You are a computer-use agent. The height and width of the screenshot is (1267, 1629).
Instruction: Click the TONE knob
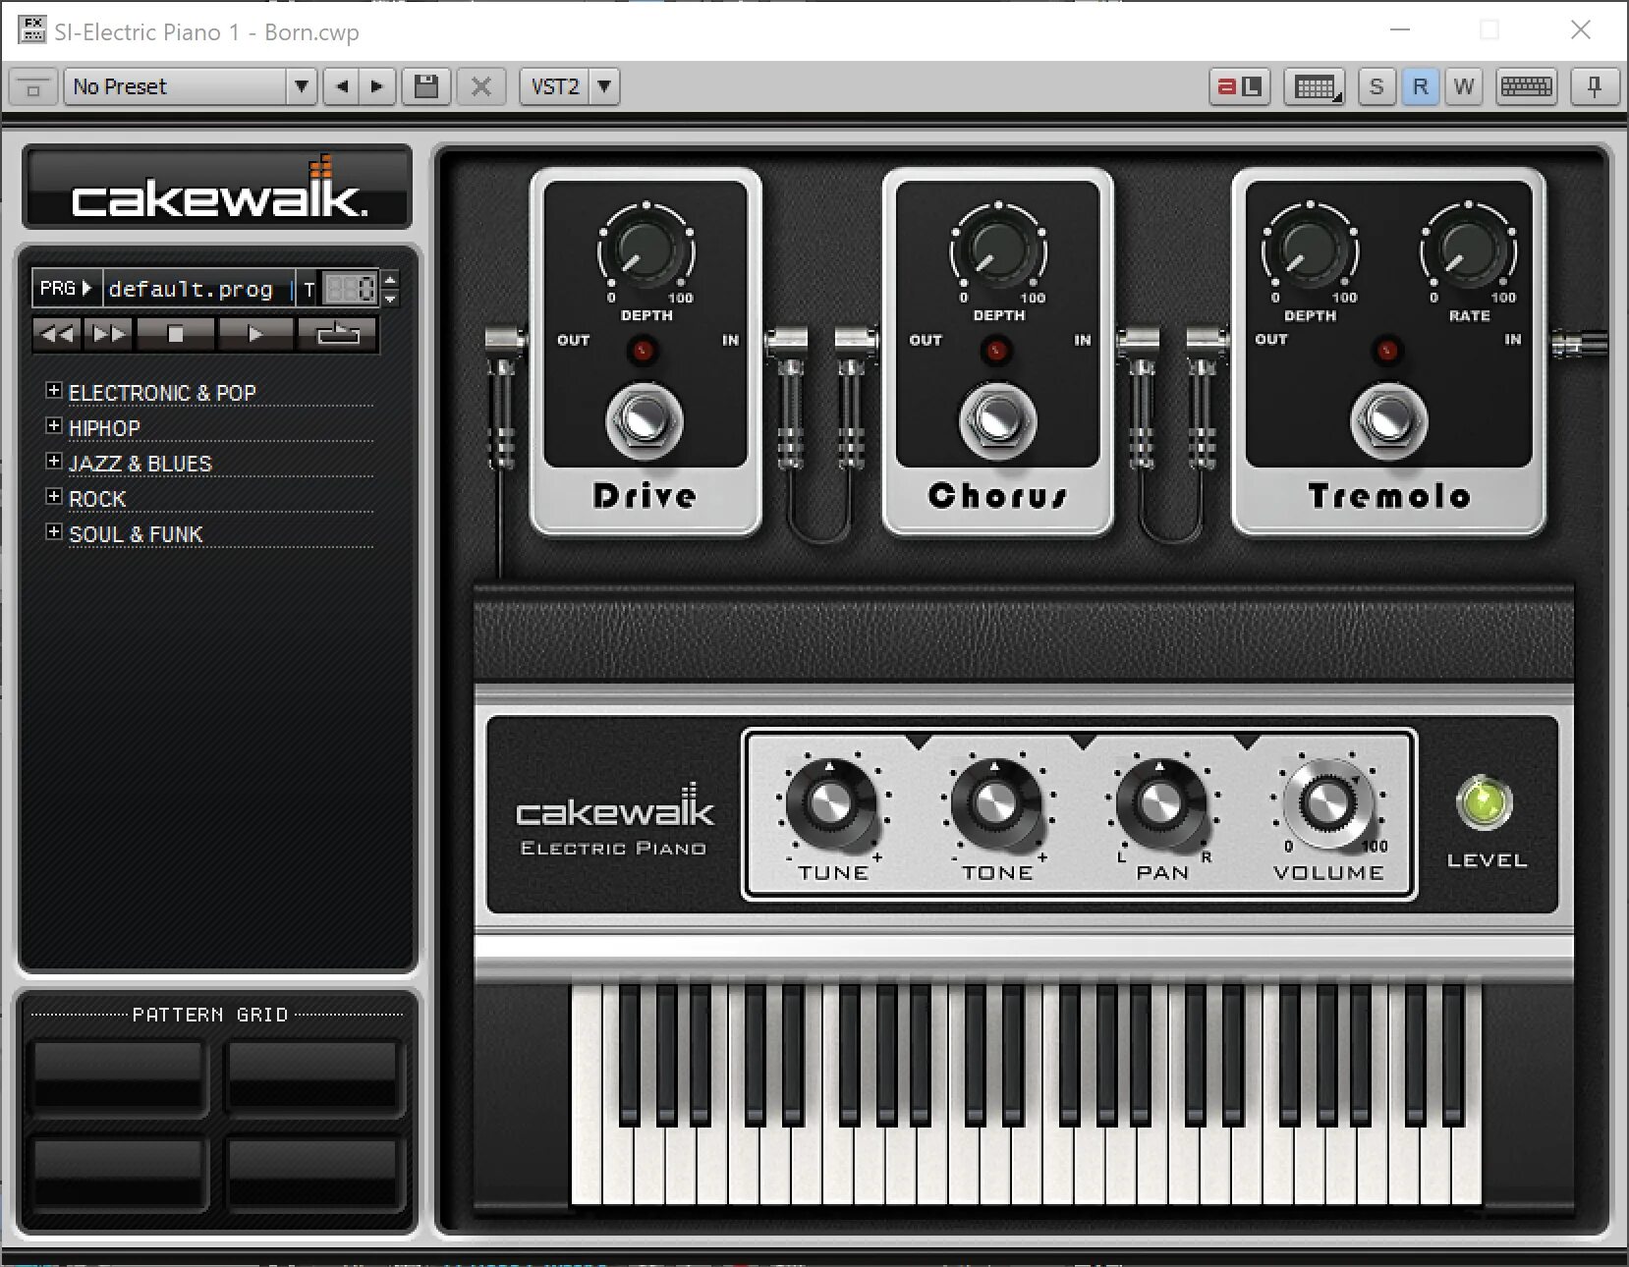(x=996, y=803)
